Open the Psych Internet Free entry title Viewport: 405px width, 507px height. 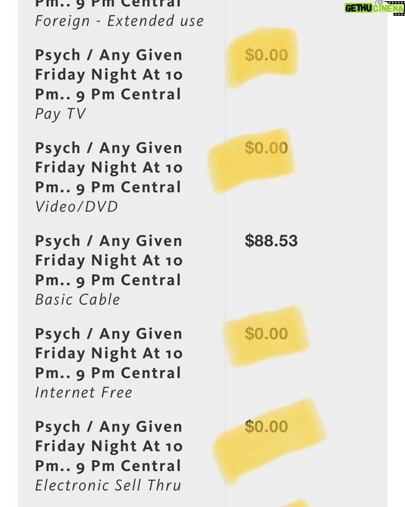click(109, 353)
